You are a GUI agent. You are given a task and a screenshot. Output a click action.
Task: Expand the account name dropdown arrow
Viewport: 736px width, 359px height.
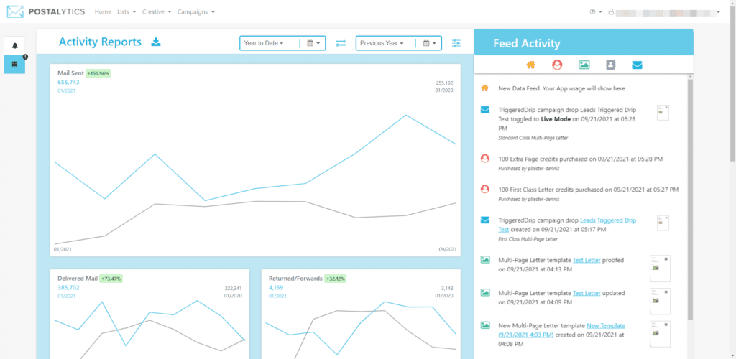point(719,12)
